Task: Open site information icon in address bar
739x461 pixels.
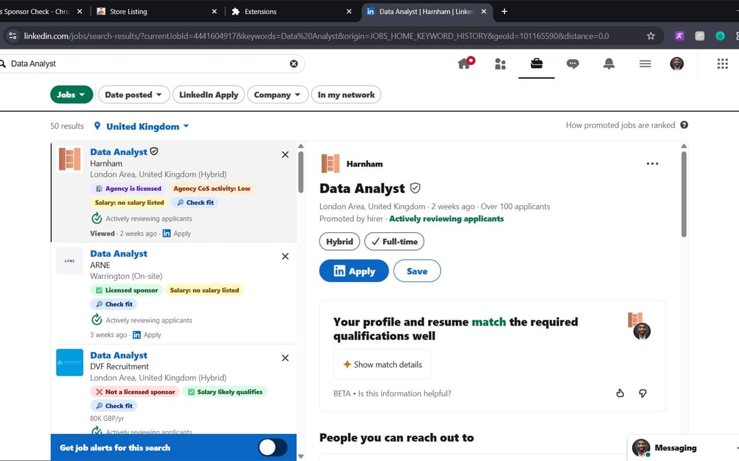Action: pyautogui.click(x=13, y=36)
